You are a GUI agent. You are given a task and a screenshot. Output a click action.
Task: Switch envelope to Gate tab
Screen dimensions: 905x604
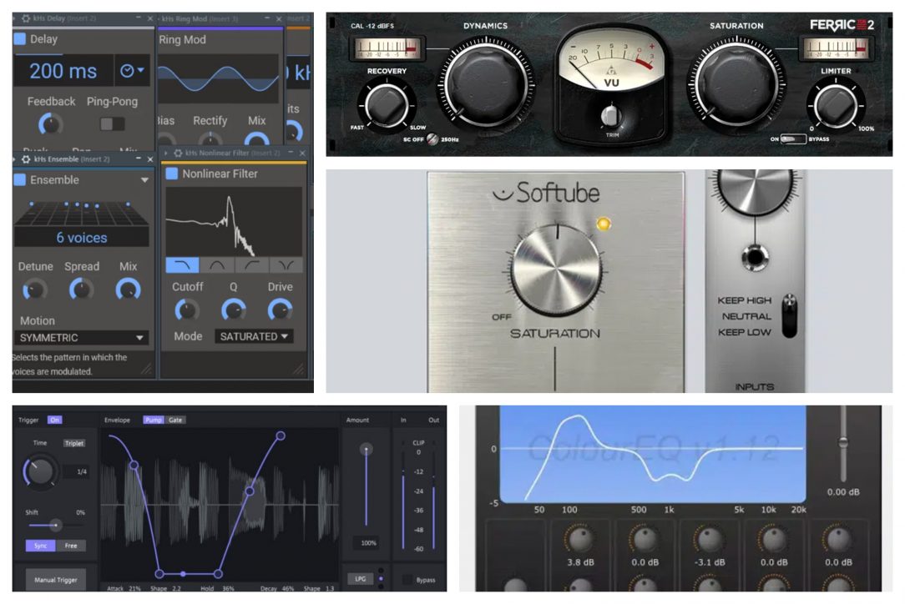pos(176,420)
